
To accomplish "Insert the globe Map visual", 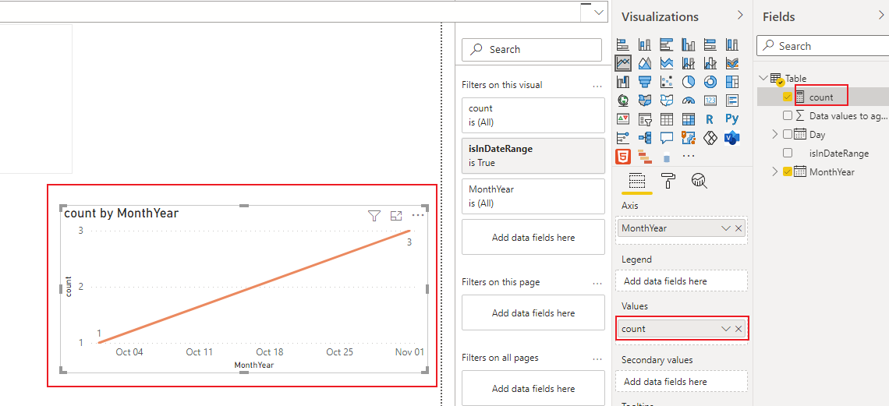I will pos(624,101).
